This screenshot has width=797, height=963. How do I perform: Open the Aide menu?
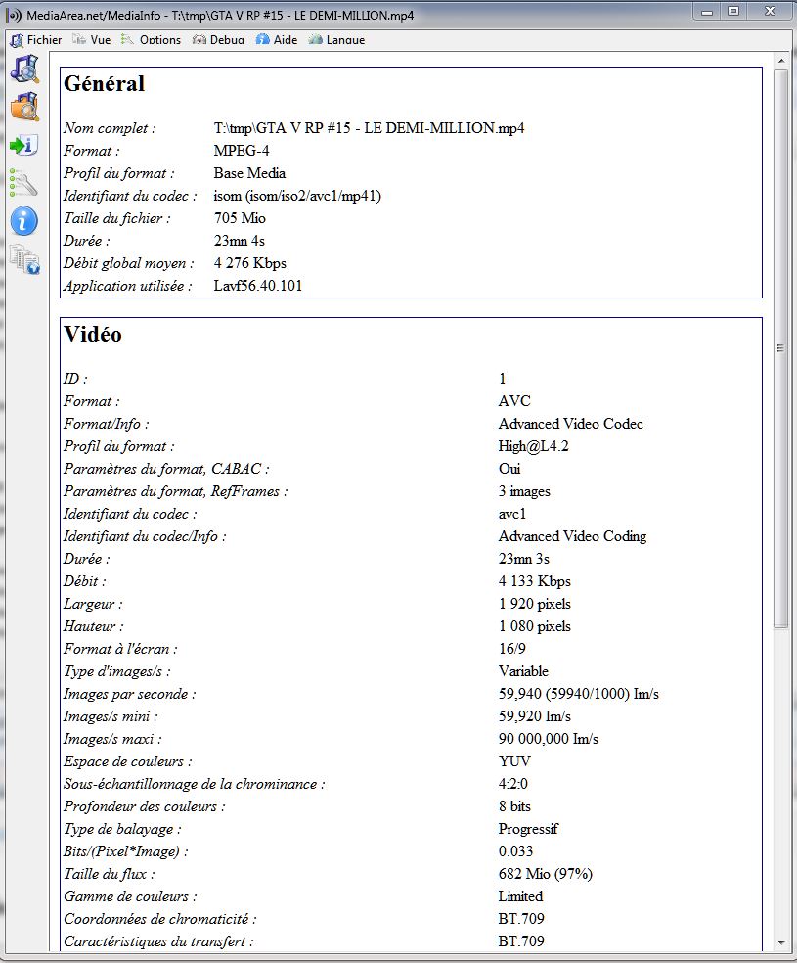point(277,40)
